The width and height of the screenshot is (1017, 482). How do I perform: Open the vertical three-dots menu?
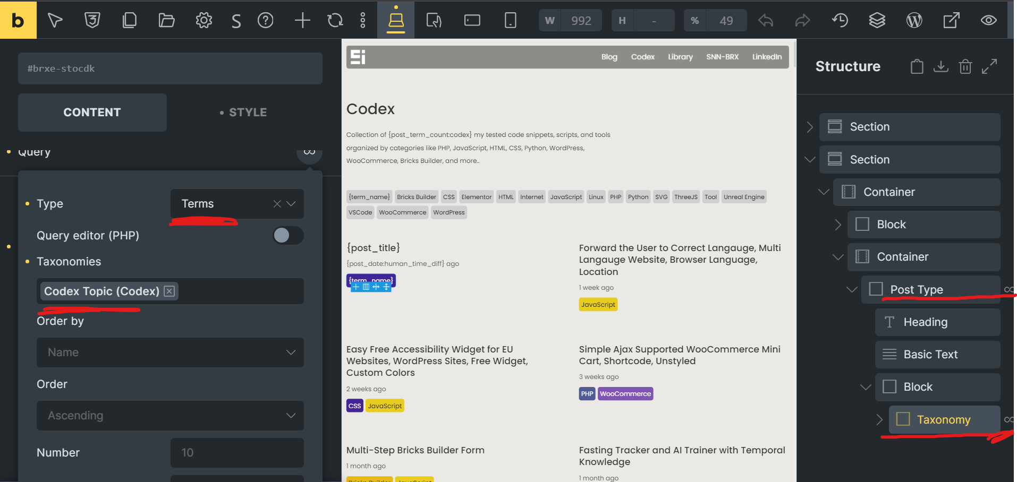363,20
